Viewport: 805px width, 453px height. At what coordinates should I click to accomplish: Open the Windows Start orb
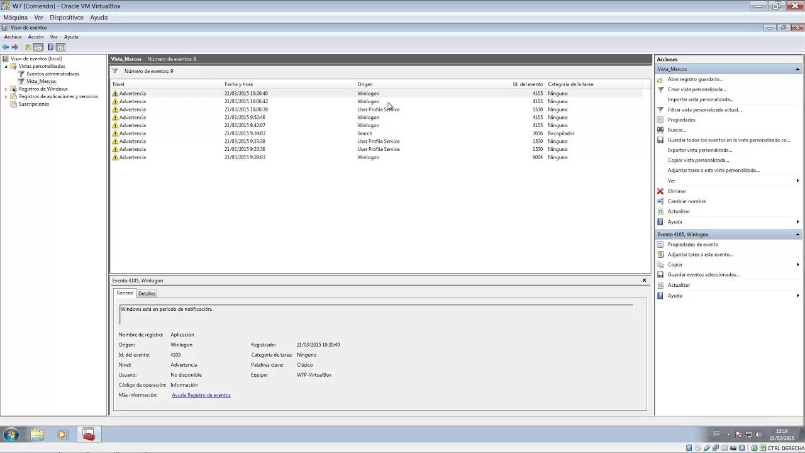[11, 435]
